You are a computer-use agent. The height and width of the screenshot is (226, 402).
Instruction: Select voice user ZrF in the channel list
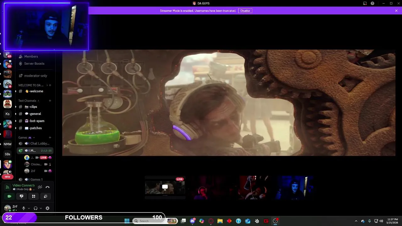point(38,171)
